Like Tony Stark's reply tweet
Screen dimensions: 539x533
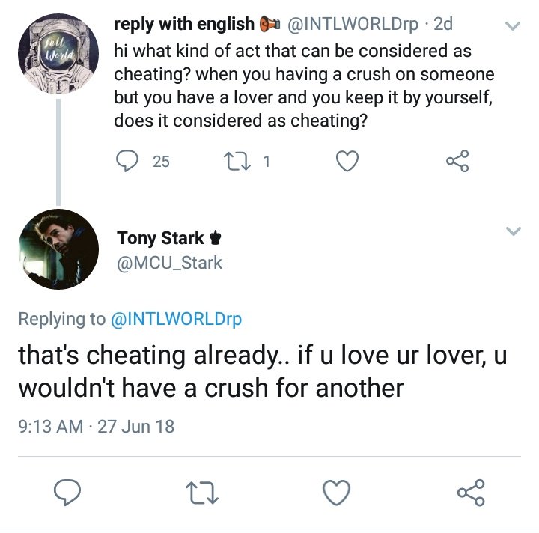click(337, 493)
